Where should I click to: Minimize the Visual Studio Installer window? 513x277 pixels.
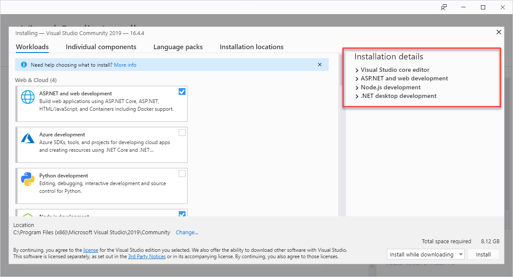coord(464,7)
